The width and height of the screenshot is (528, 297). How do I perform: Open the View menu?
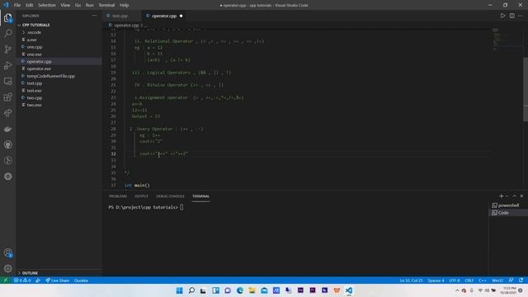coord(65,5)
